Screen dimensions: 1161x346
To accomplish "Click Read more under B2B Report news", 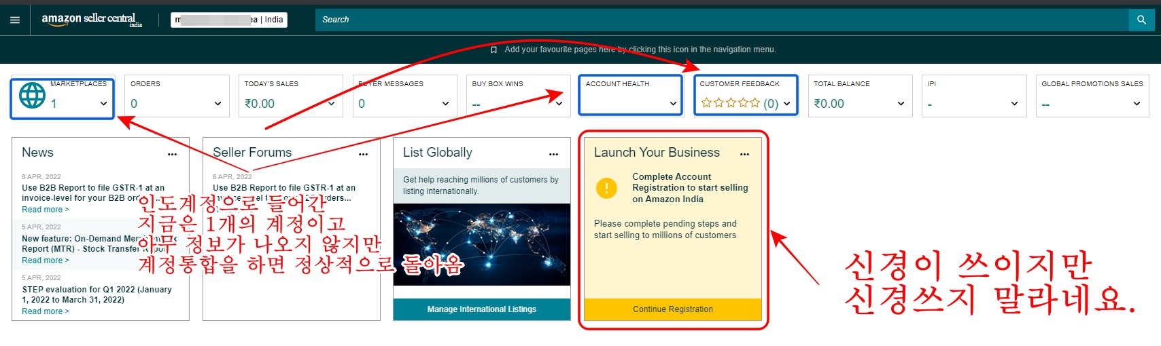I will [x=46, y=210].
